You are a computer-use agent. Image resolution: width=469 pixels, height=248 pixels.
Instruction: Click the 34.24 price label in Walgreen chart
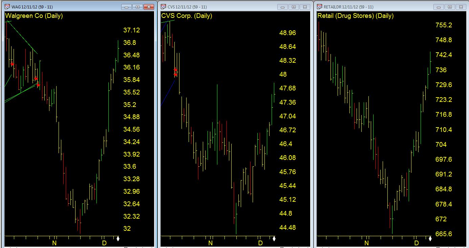pyautogui.click(x=131, y=142)
